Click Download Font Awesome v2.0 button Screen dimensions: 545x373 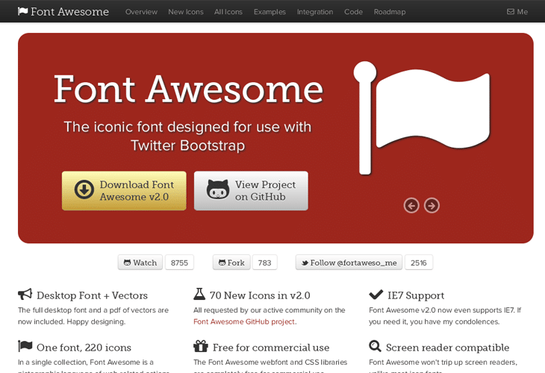pos(124,191)
